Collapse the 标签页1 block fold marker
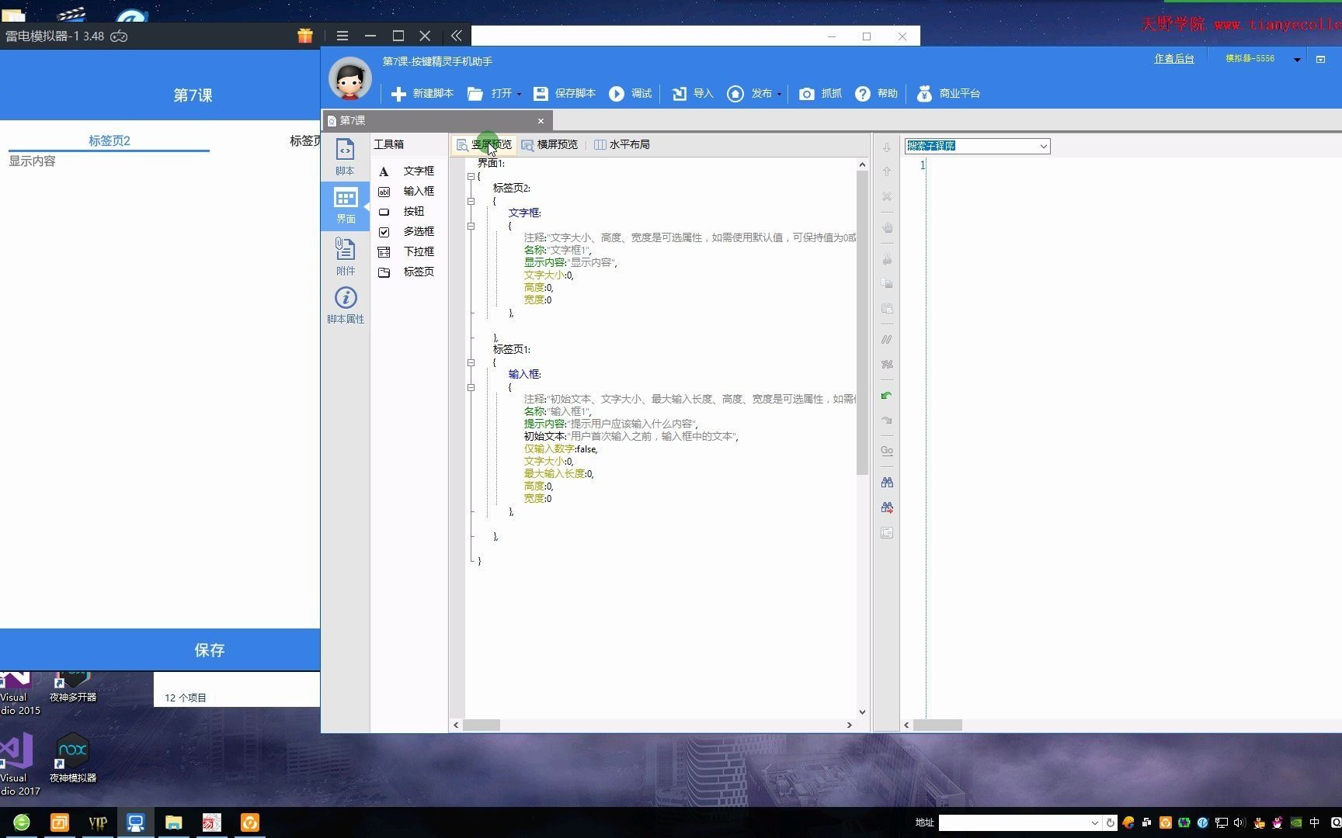Viewport: 1342px width, 838px height. point(471,362)
